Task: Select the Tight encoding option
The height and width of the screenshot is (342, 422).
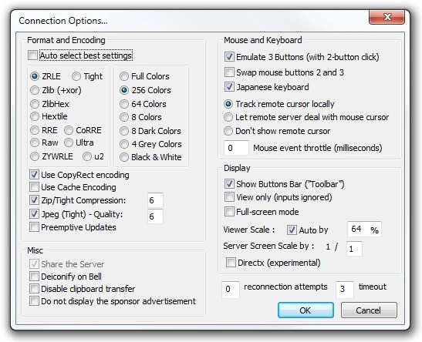Action: [x=76, y=76]
